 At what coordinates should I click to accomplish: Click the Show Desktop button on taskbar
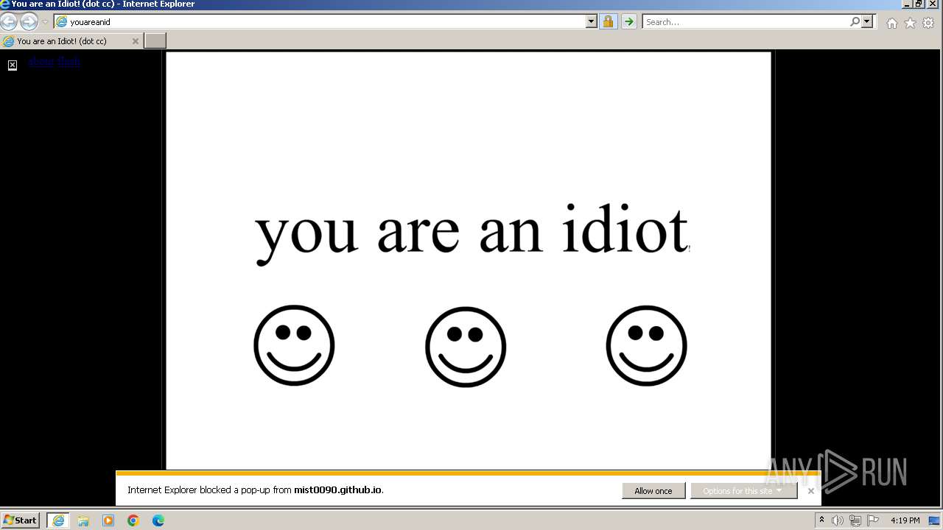pos(935,520)
